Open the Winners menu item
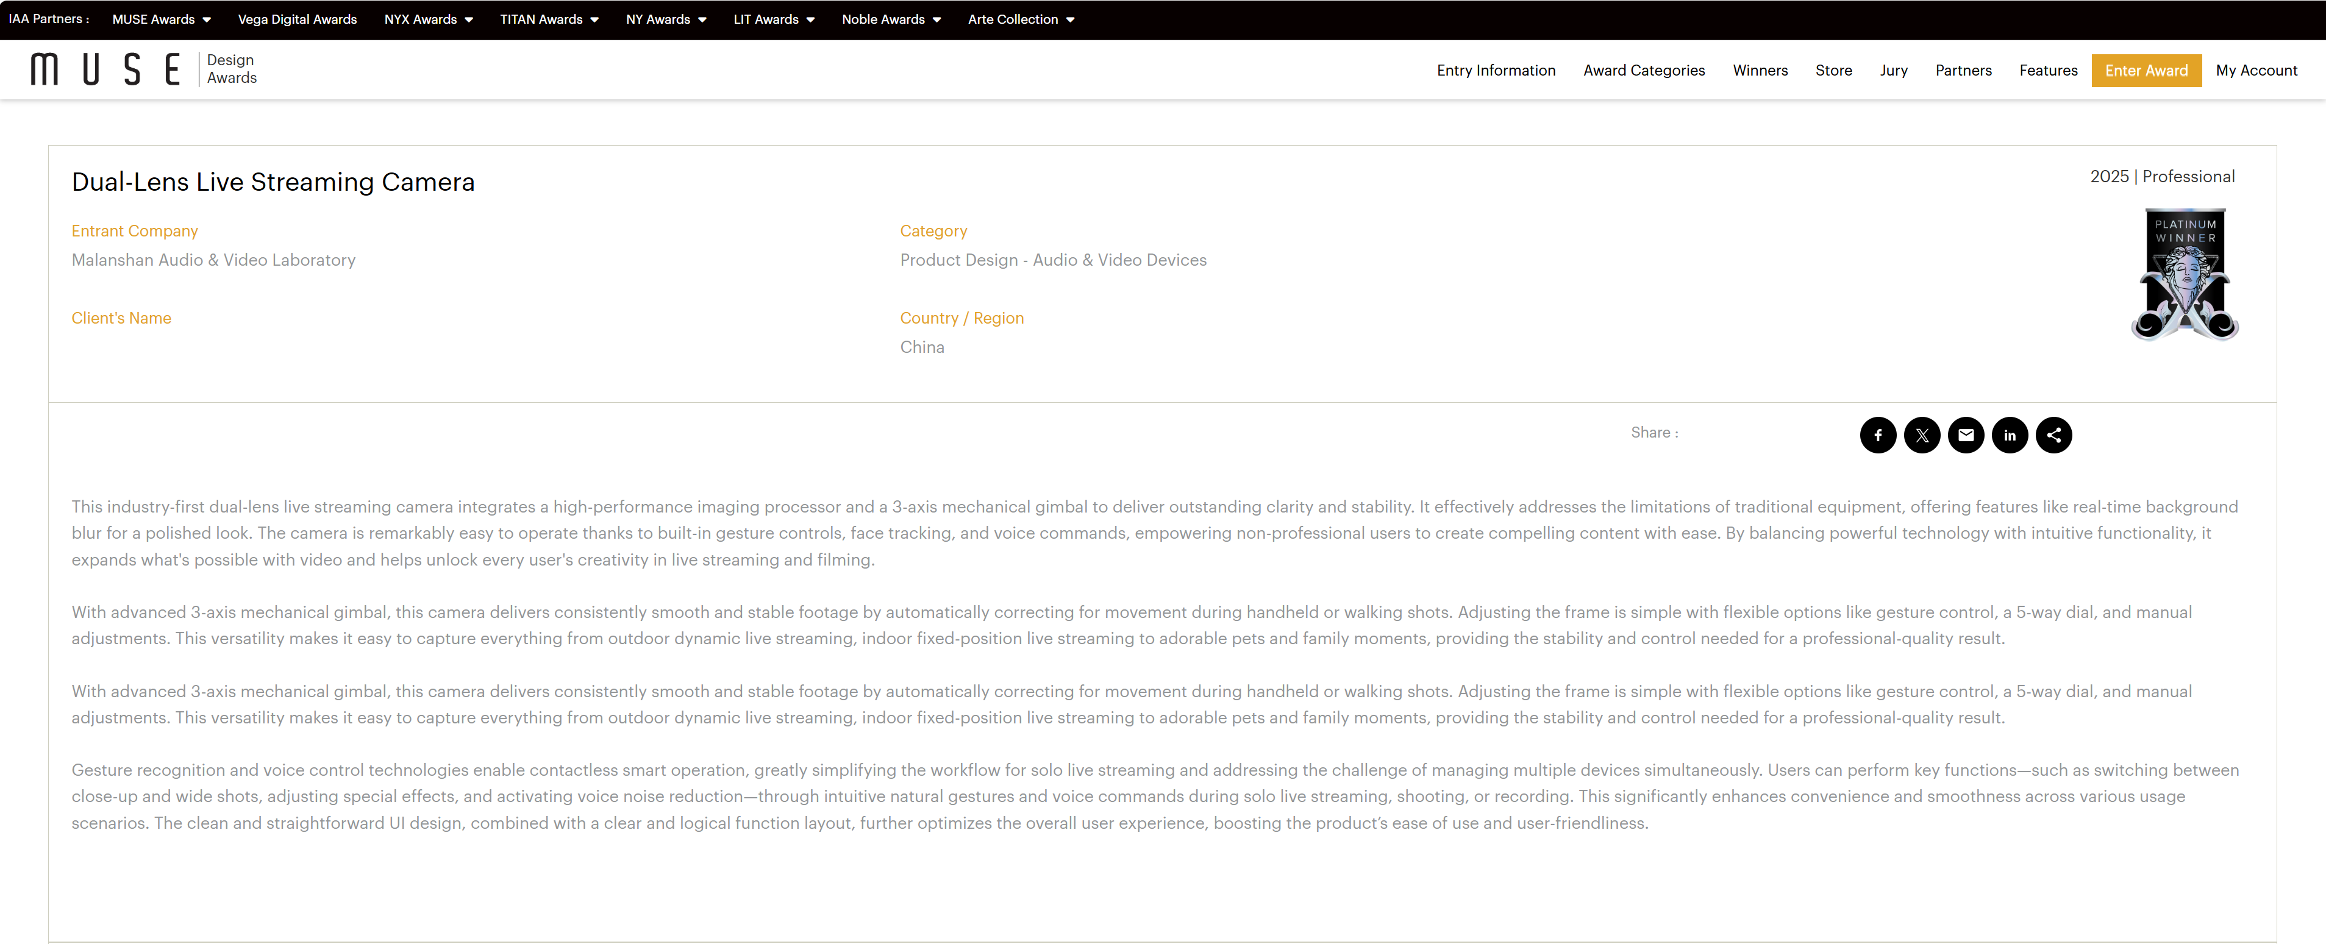The image size is (2326, 944). 1759,71
